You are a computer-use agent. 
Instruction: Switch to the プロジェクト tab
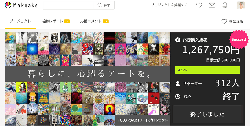(x=20, y=21)
